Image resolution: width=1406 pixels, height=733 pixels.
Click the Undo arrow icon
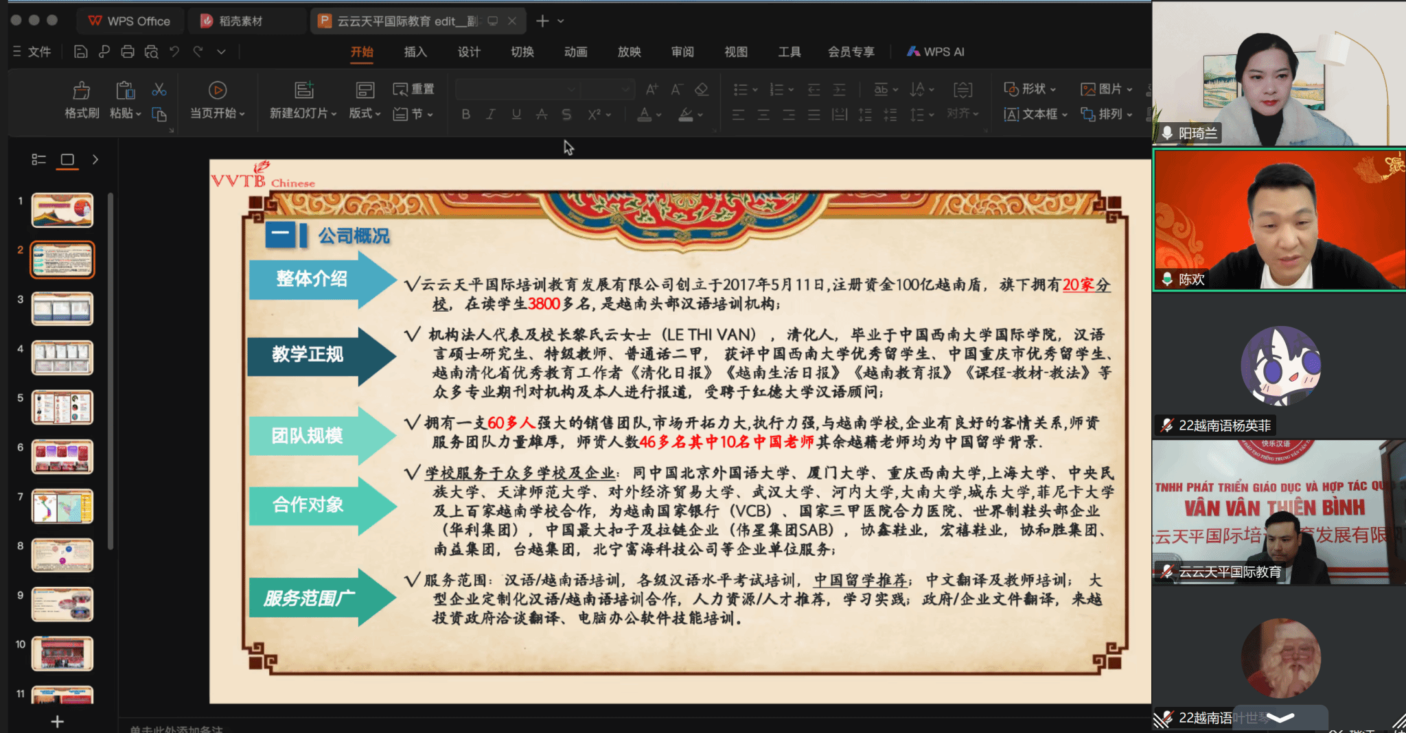click(174, 51)
